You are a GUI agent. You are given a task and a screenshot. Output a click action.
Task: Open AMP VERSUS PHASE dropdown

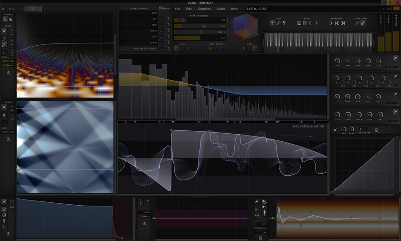[x=162, y=49]
